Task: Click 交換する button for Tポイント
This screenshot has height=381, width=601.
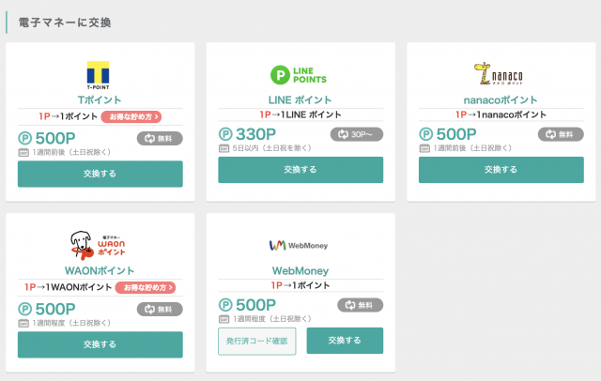Action: (100, 174)
